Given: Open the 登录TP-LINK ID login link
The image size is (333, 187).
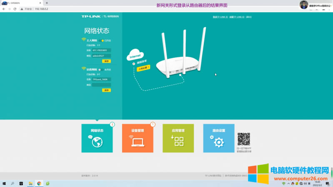Looking at the screenshot, I should point(220,17).
